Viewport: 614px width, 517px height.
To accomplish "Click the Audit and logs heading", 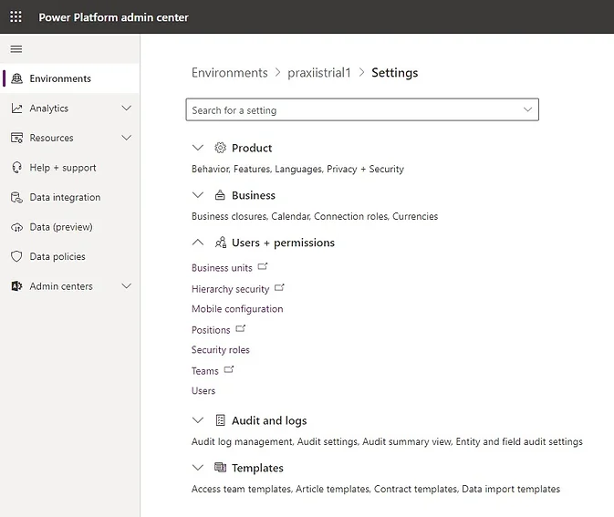I will point(269,420).
